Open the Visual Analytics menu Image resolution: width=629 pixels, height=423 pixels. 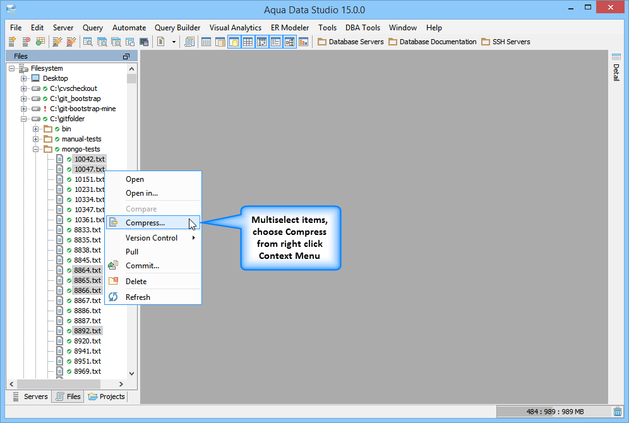[x=236, y=28]
